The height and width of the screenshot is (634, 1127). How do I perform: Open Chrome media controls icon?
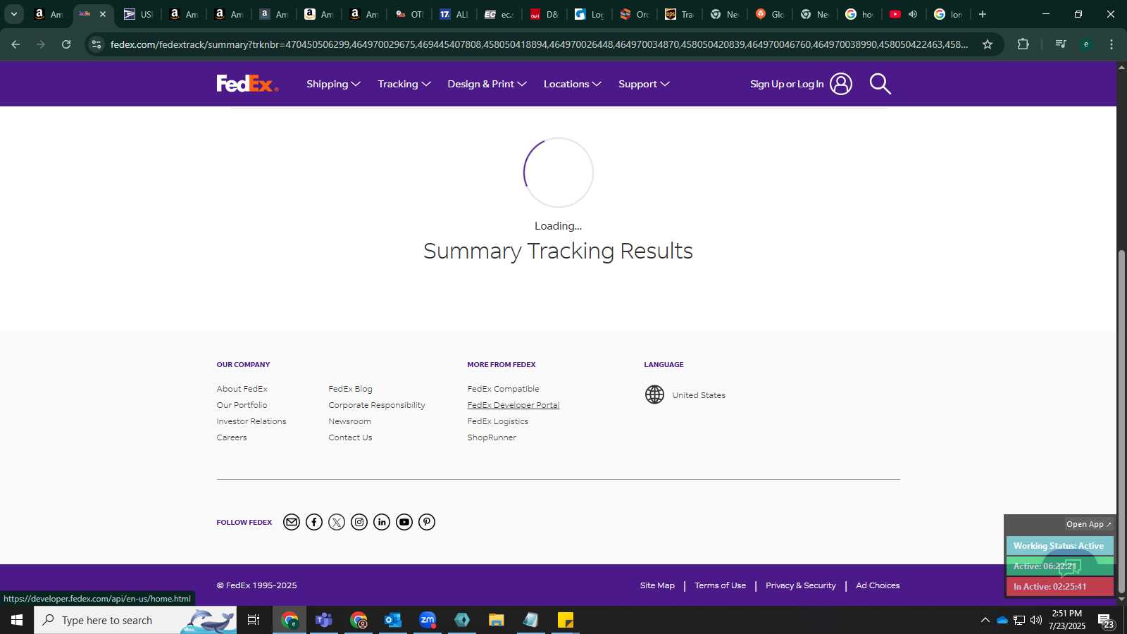pos(1060,44)
